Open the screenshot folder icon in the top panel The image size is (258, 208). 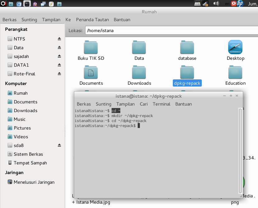11,4
